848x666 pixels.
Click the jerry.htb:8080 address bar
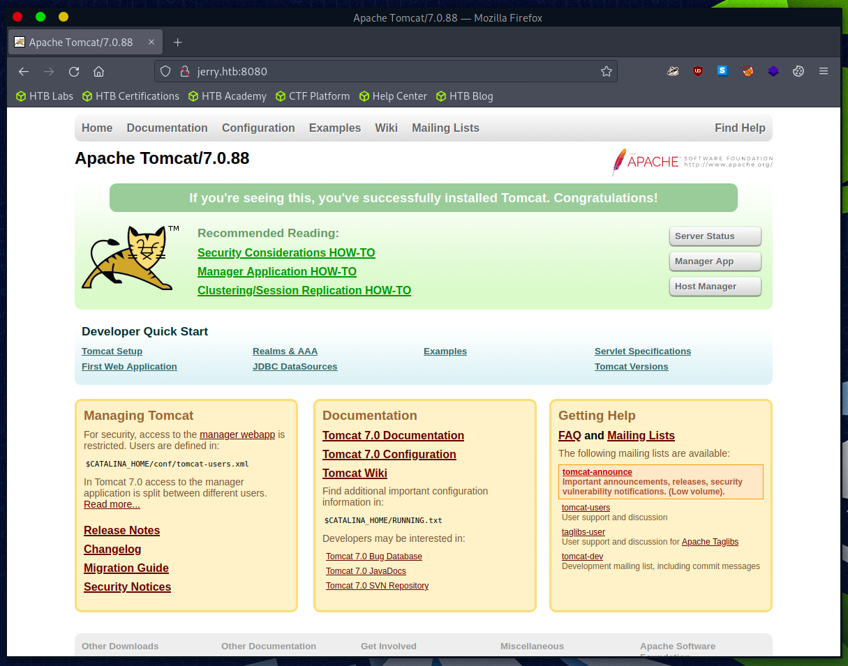pyautogui.click(x=385, y=71)
